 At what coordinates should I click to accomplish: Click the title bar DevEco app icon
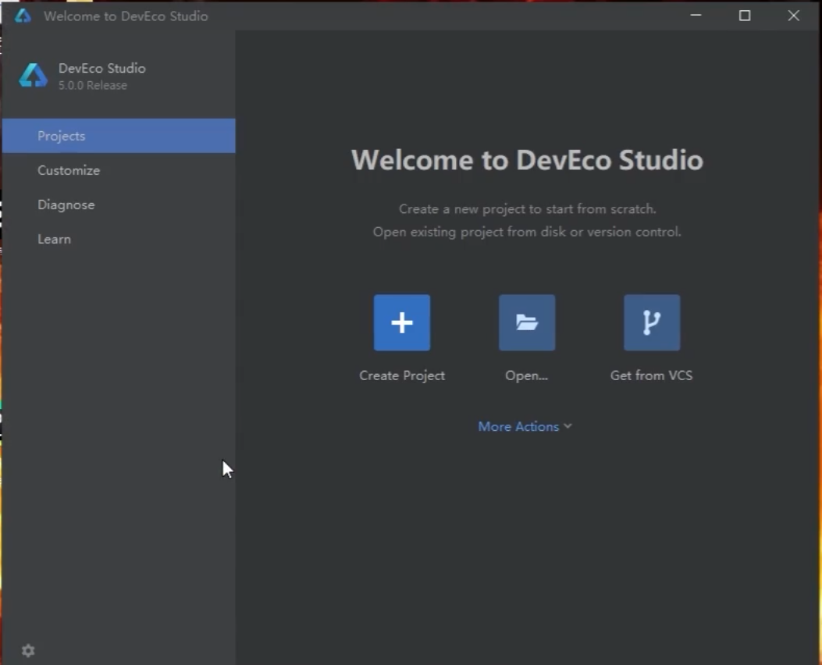click(x=23, y=16)
